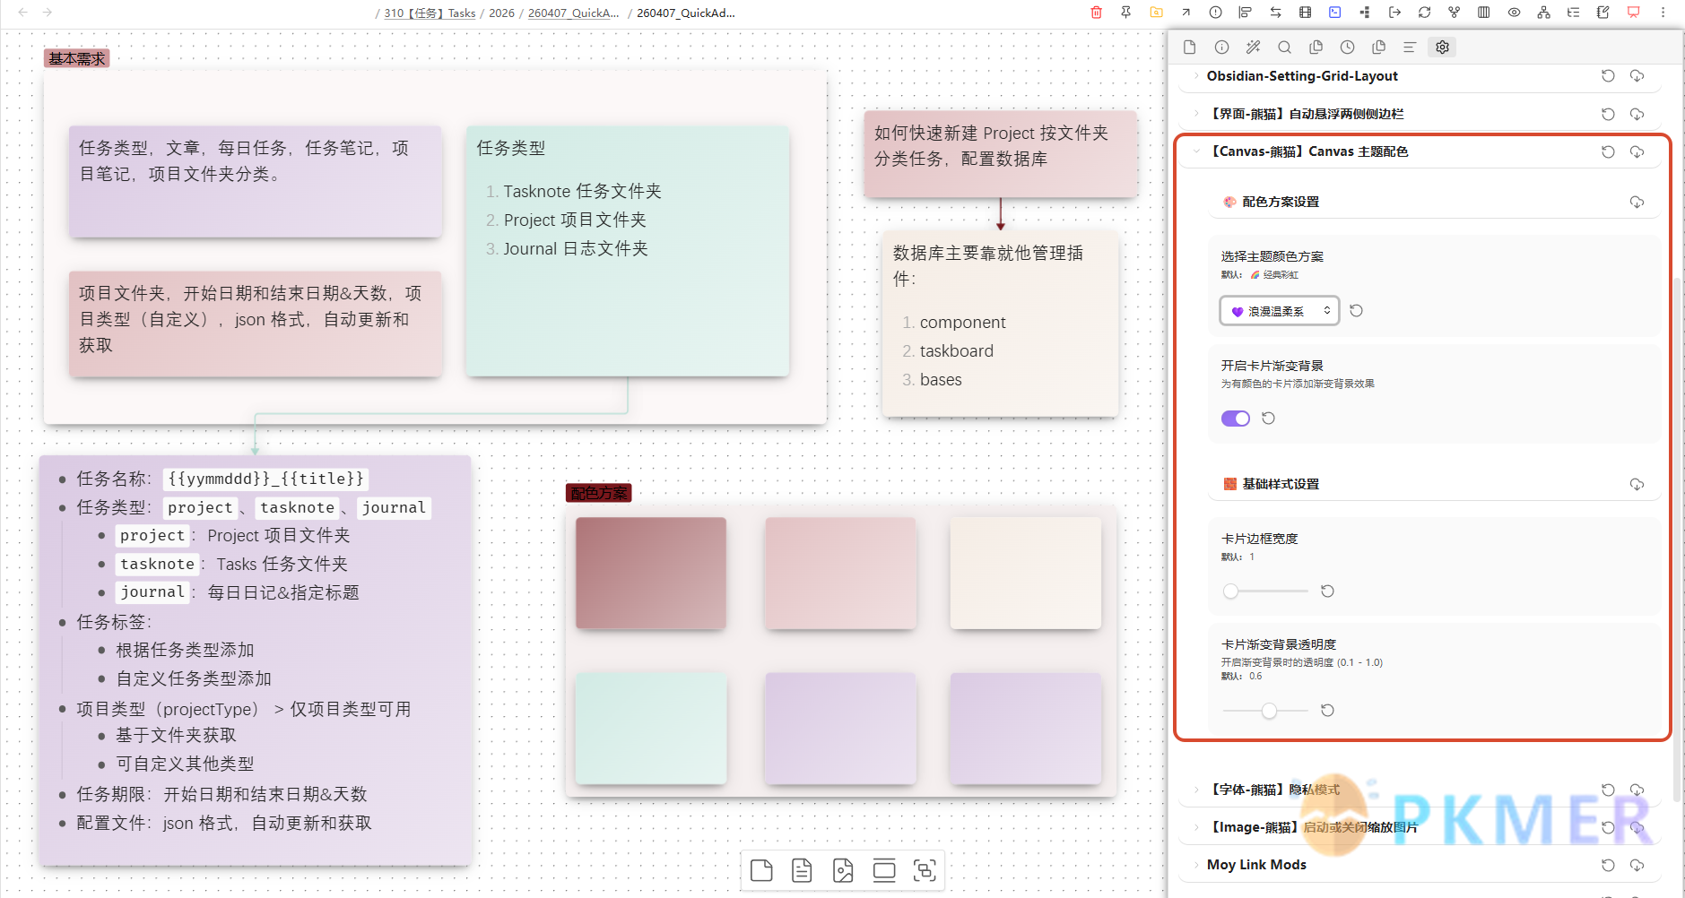Expand the Obsidian-Setting-Grid-Layout section
The image size is (1685, 898).
[x=1196, y=76]
